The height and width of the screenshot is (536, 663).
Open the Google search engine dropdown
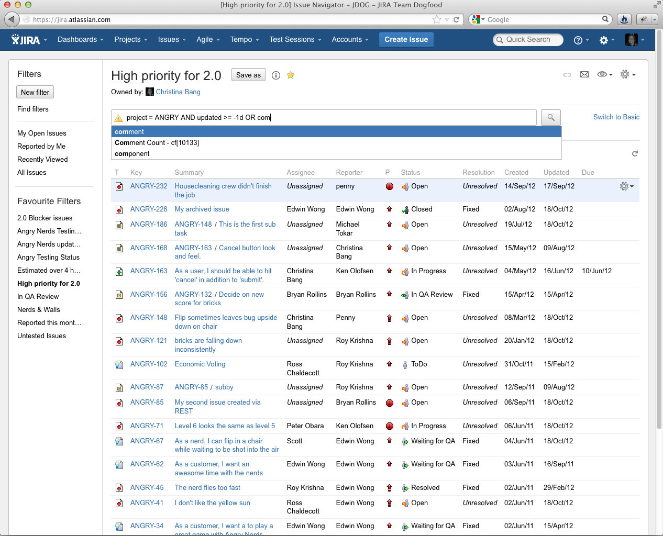pyautogui.click(x=478, y=19)
